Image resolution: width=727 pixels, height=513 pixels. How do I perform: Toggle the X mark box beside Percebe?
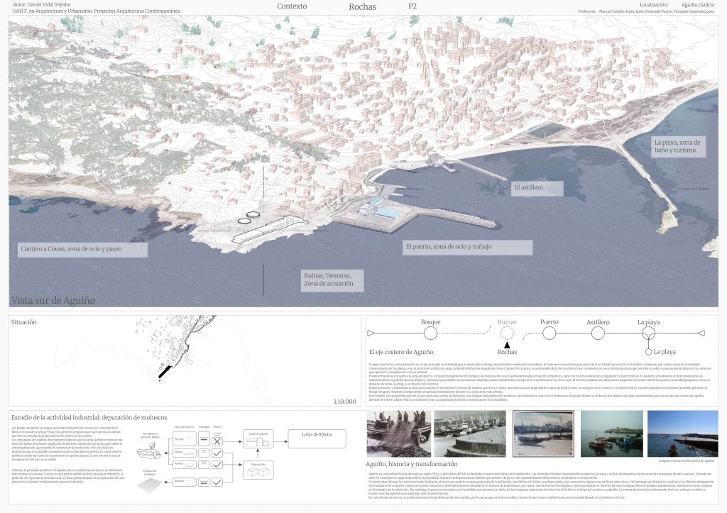[219, 441]
